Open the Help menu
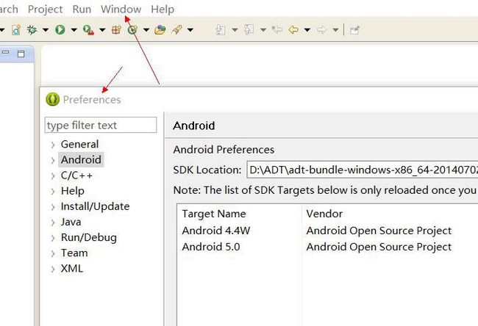 [163, 9]
